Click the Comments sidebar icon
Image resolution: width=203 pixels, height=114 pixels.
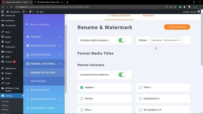pos(3,47)
